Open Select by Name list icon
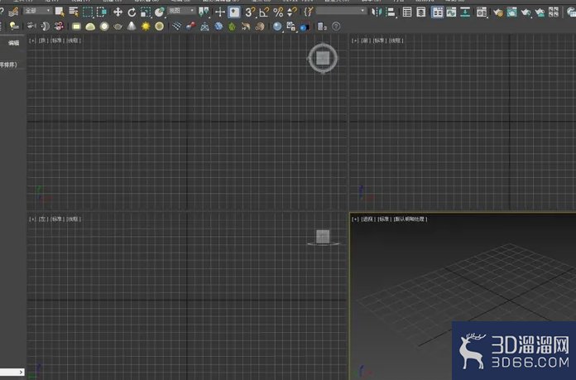This screenshot has width=576, height=380. 74,12
